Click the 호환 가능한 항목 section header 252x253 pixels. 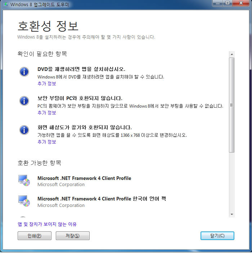[39, 163]
